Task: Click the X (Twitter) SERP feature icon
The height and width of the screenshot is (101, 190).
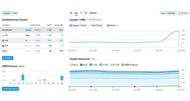Action: click(58, 83)
